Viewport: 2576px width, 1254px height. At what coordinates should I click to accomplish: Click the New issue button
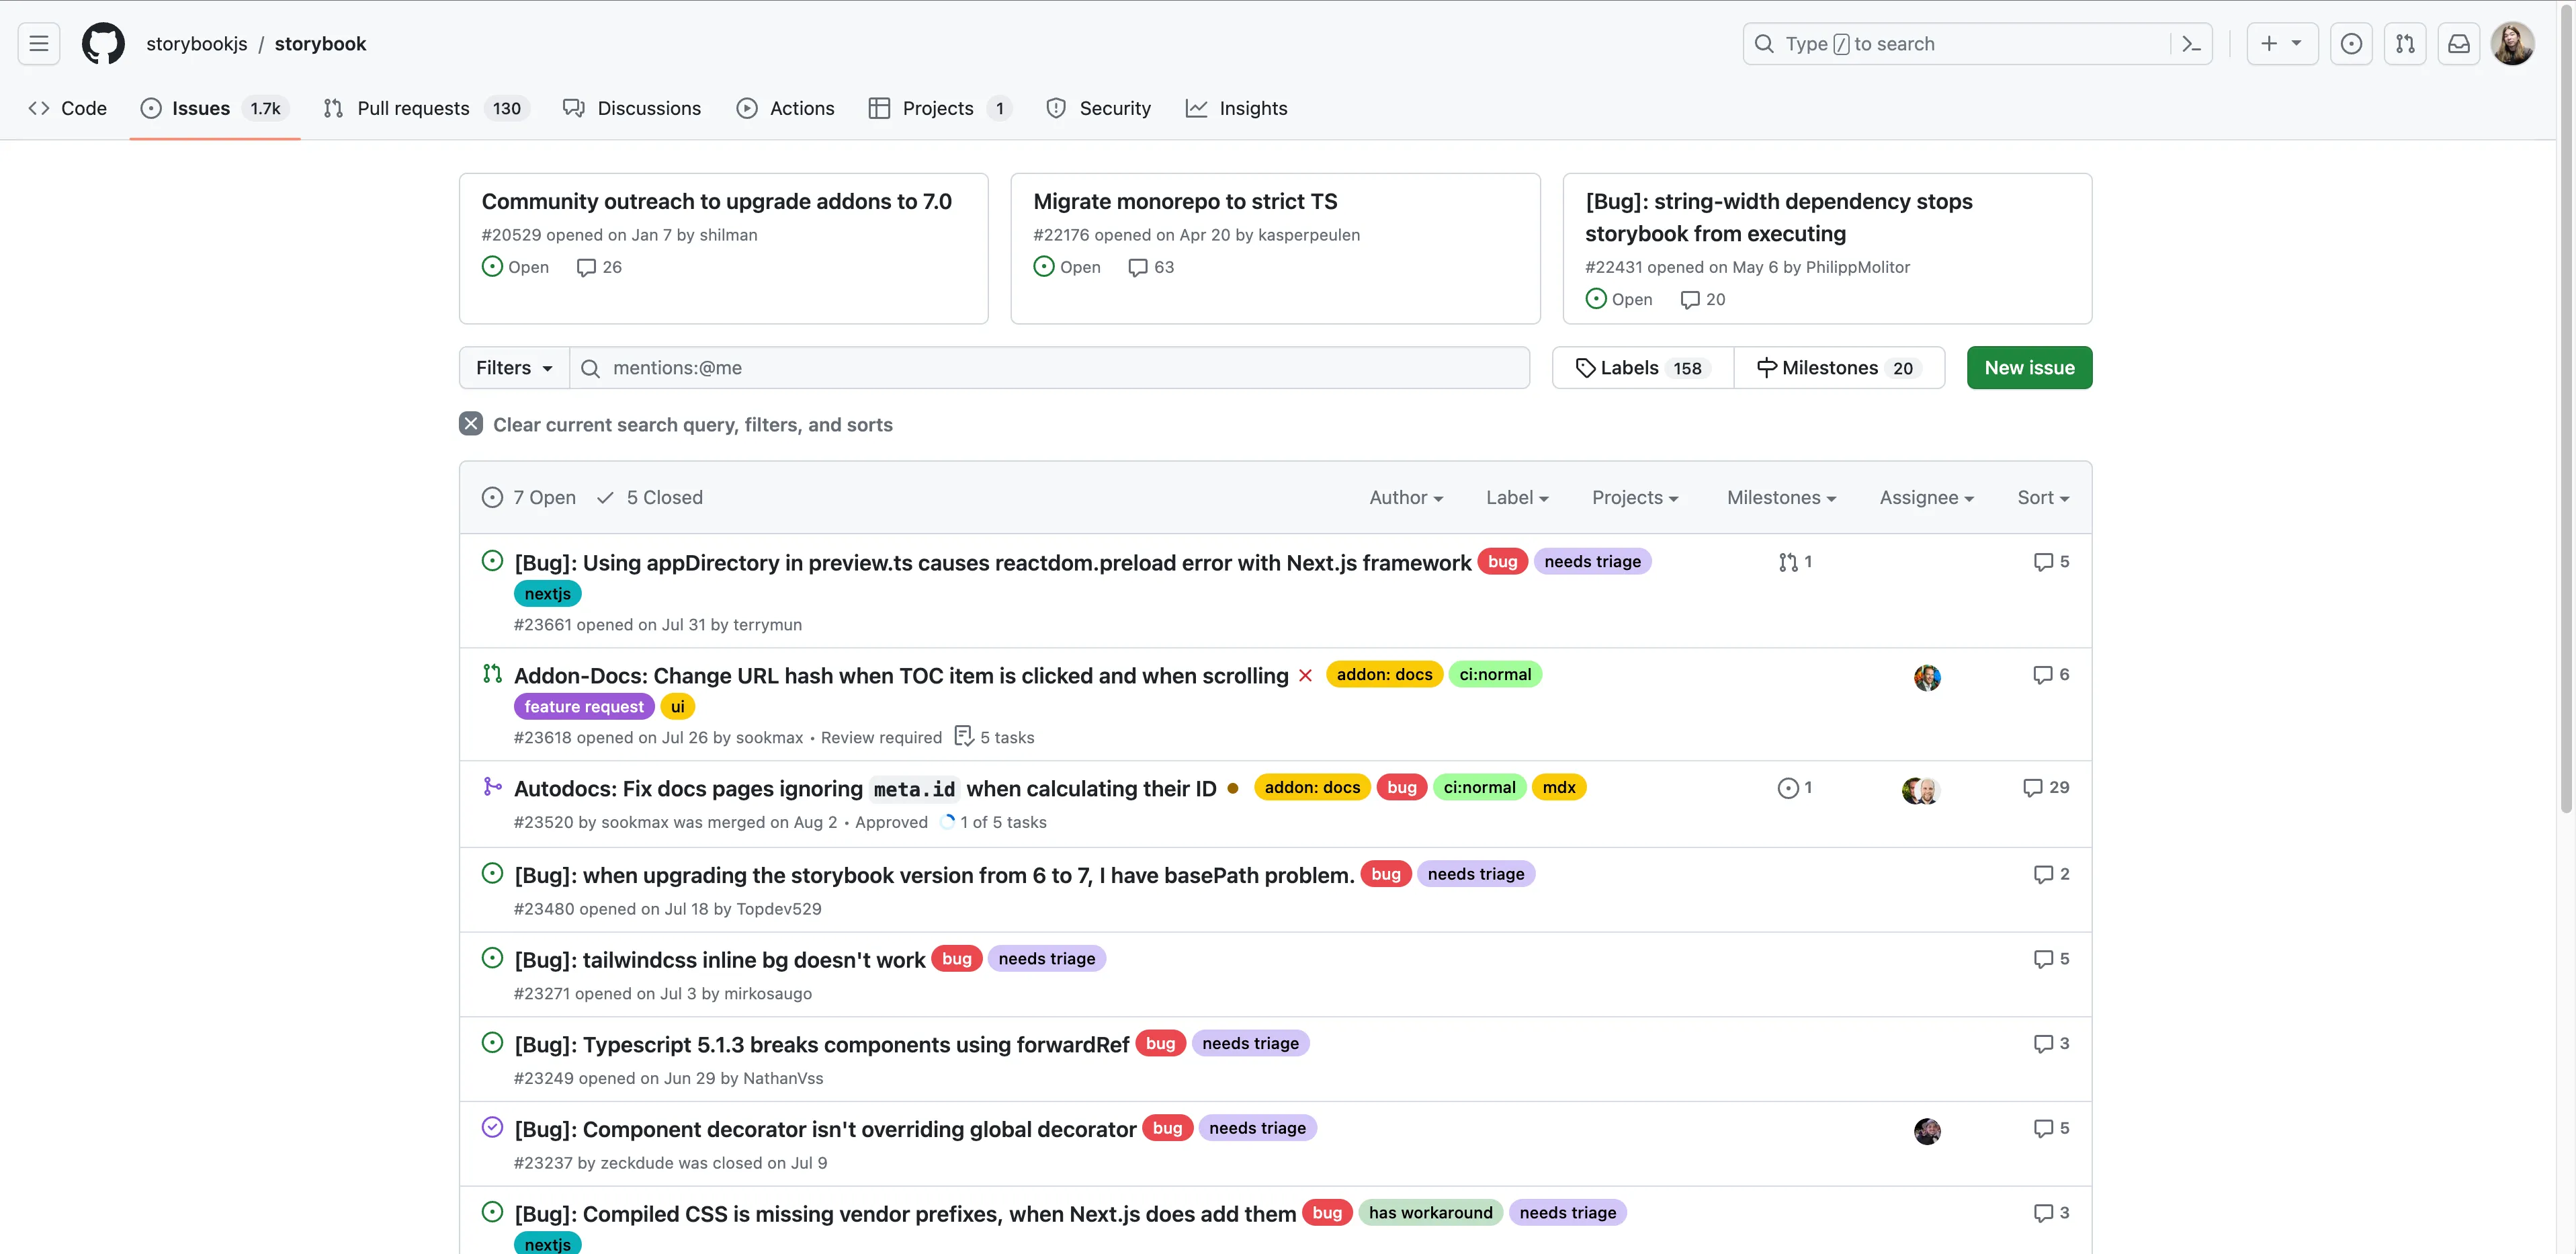[2028, 368]
